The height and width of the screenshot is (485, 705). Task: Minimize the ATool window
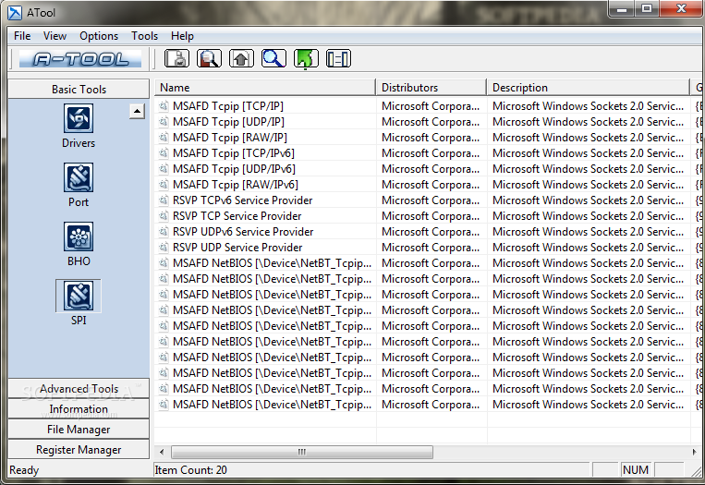(x=622, y=8)
